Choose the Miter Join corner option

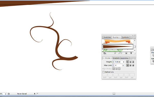coord(128,65)
